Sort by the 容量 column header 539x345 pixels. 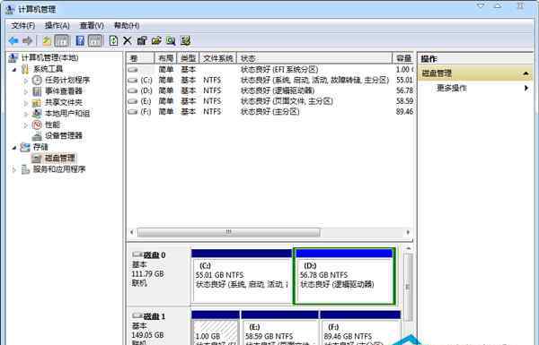[402, 58]
